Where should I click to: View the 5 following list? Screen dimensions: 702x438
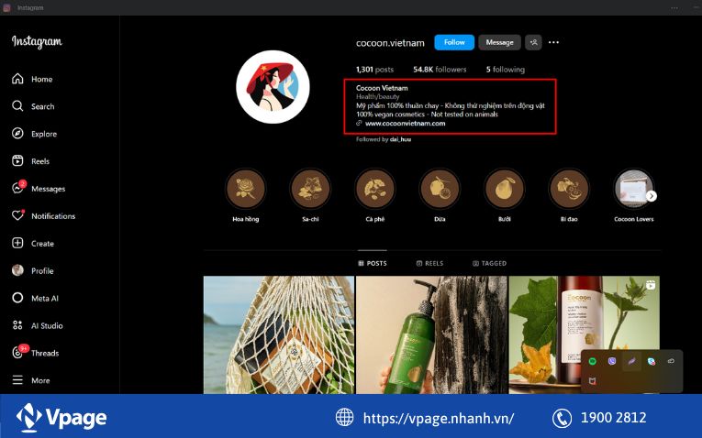[x=506, y=70]
